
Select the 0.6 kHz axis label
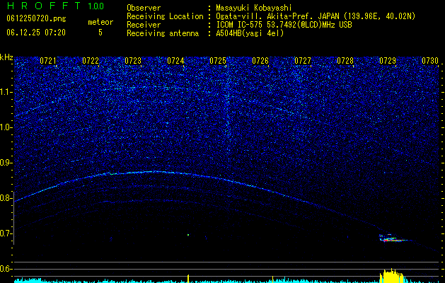[x=6, y=269]
